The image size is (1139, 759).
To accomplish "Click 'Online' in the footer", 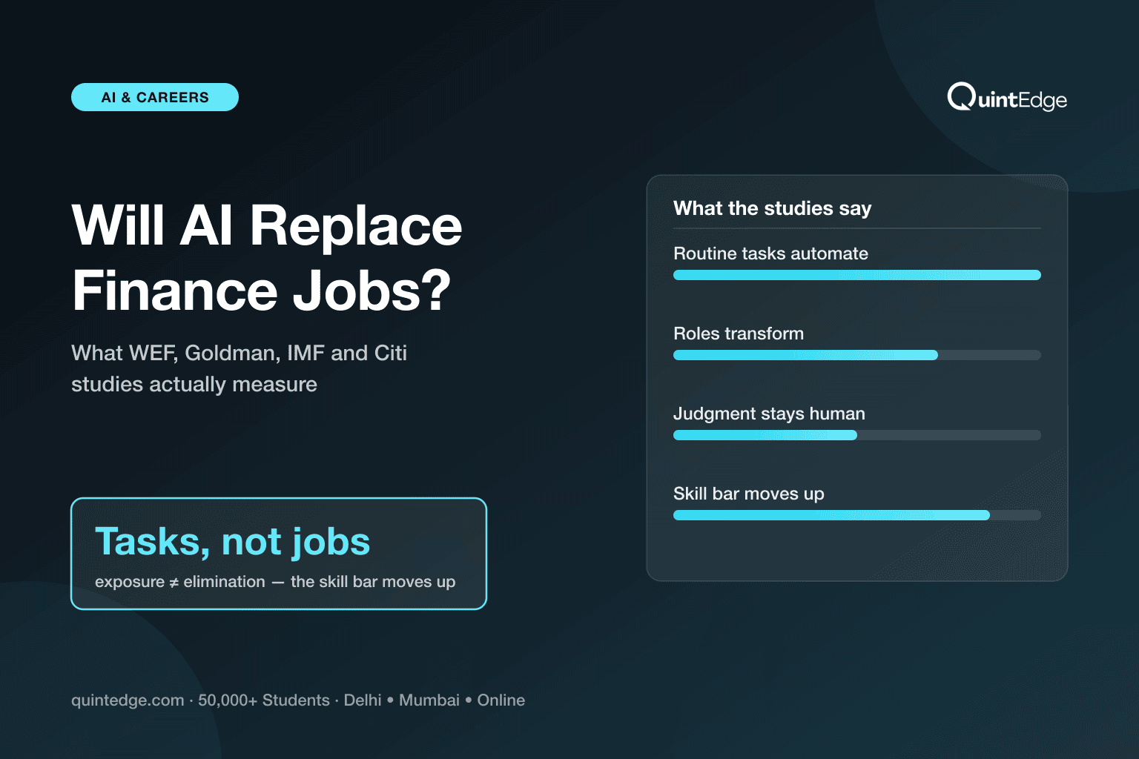I will click(x=501, y=700).
